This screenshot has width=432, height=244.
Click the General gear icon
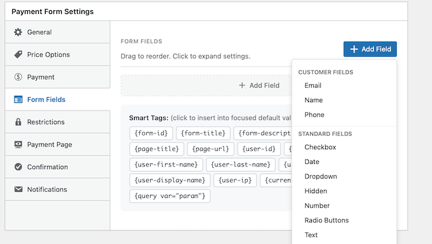click(18, 32)
